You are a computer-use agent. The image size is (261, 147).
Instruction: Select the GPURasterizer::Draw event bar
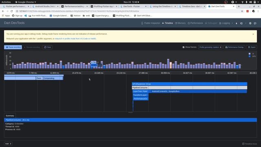click(x=190, y=84)
